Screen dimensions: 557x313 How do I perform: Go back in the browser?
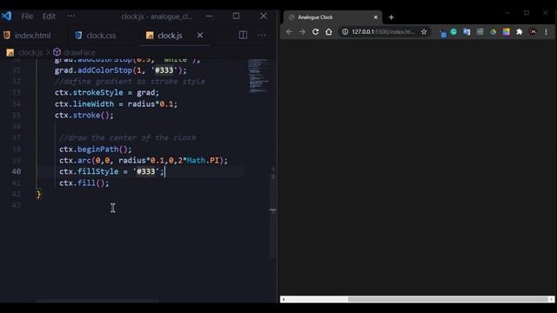pyautogui.click(x=289, y=32)
